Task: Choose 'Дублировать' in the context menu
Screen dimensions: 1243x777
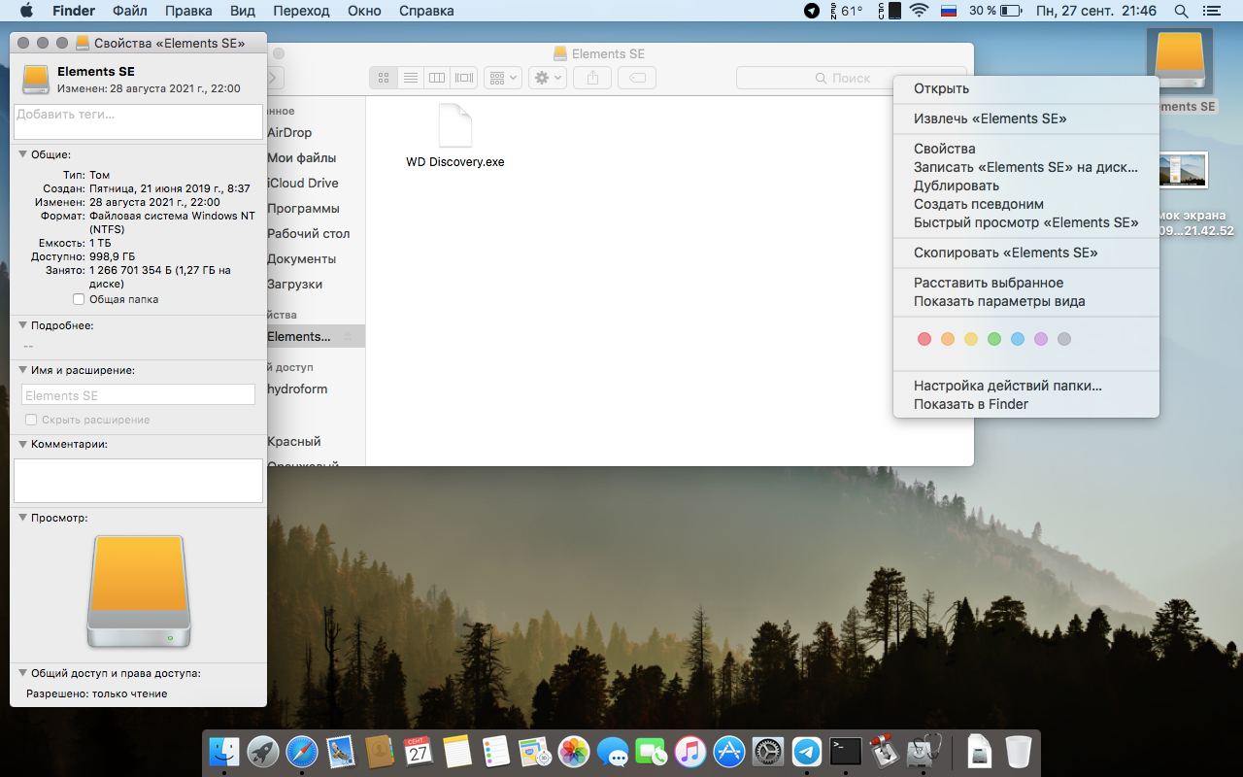Action: 1025,186
